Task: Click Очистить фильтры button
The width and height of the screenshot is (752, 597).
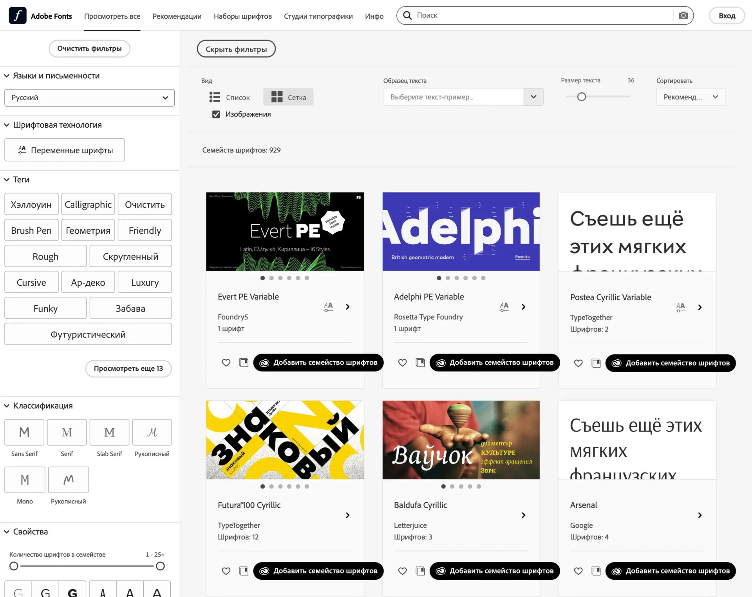Action: (x=89, y=49)
